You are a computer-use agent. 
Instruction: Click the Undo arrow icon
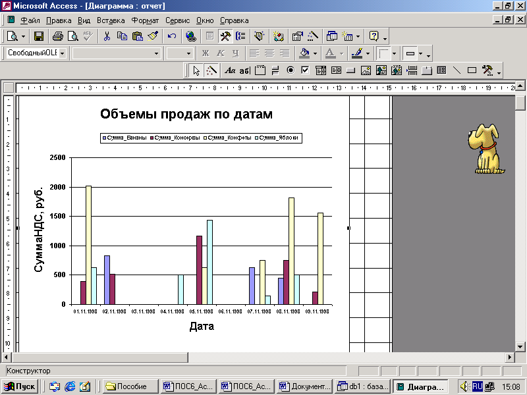[172, 36]
